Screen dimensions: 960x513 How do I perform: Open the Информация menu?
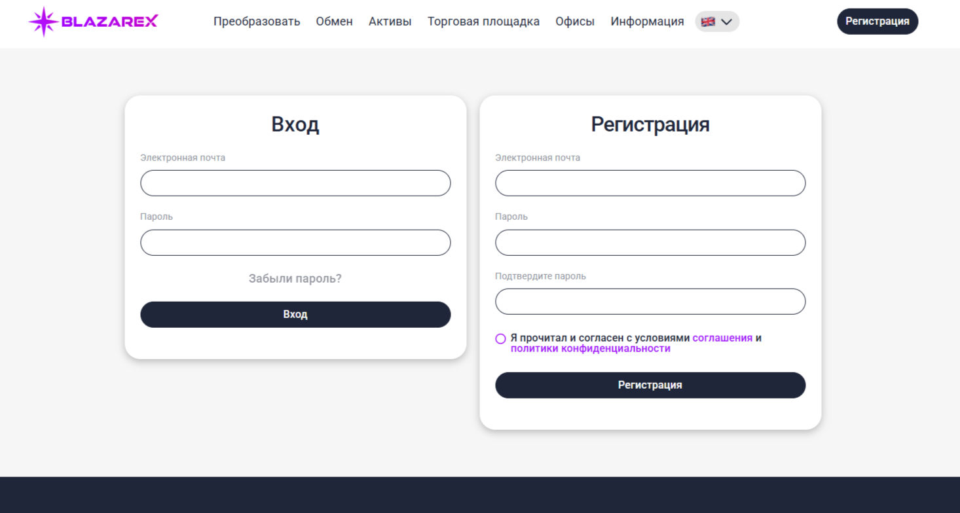pos(647,22)
